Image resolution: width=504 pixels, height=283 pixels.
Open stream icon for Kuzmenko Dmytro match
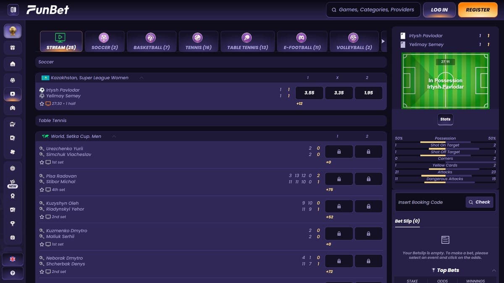tap(48, 244)
